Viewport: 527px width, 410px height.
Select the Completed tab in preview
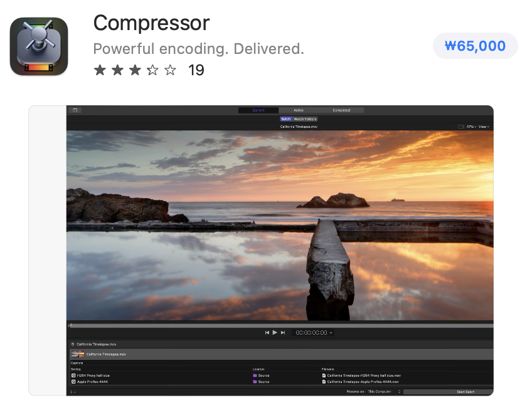tap(341, 110)
